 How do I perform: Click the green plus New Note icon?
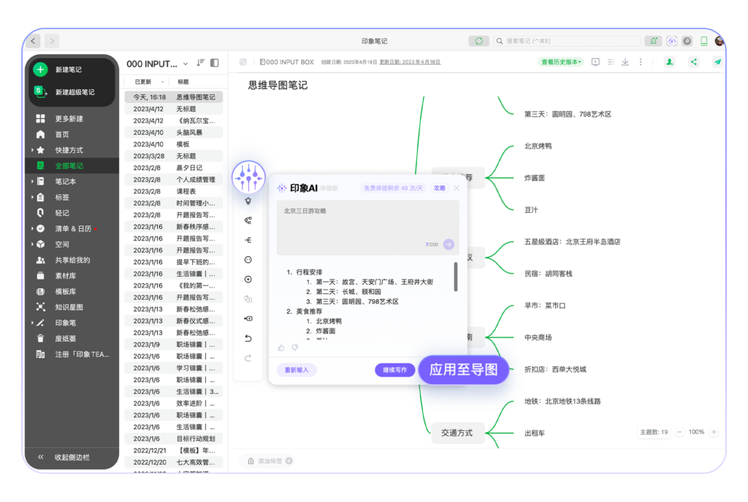(41, 69)
